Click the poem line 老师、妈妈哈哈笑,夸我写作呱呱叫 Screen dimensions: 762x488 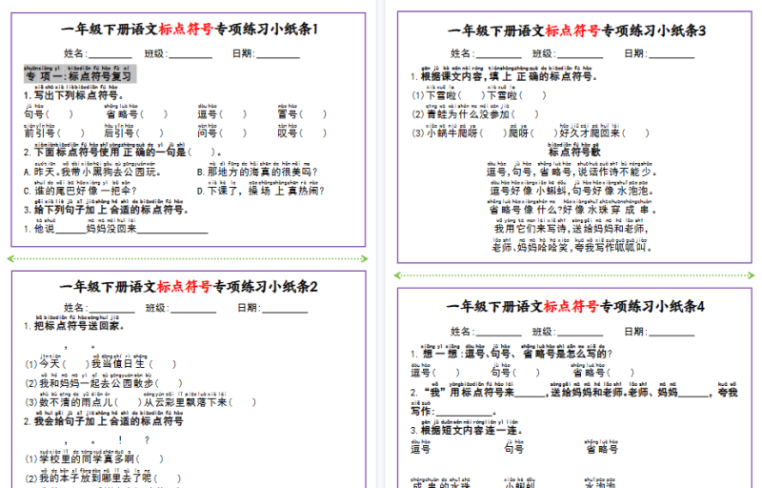[x=572, y=248]
